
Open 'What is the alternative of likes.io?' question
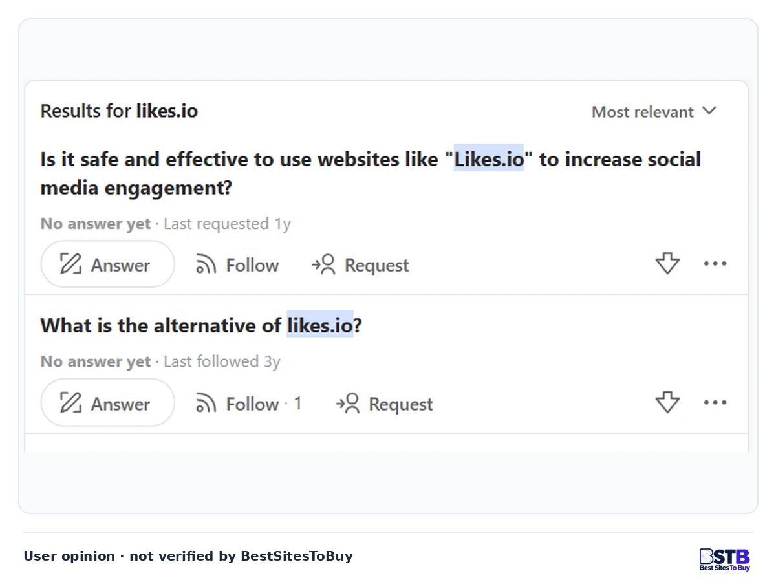click(201, 325)
